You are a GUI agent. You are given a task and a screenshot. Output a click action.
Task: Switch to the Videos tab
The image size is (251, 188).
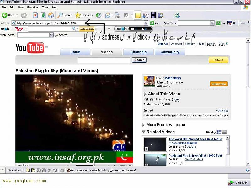[x=107, y=52]
